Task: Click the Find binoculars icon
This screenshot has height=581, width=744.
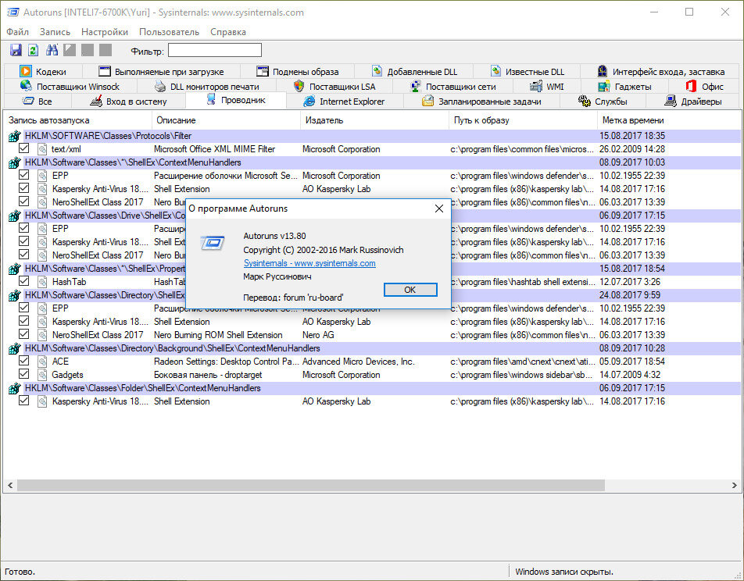Action: click(52, 50)
